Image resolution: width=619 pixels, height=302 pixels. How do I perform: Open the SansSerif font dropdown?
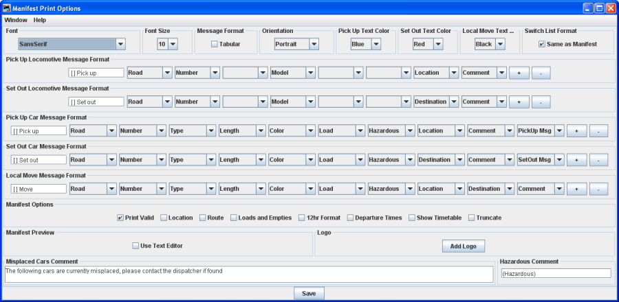(x=72, y=44)
